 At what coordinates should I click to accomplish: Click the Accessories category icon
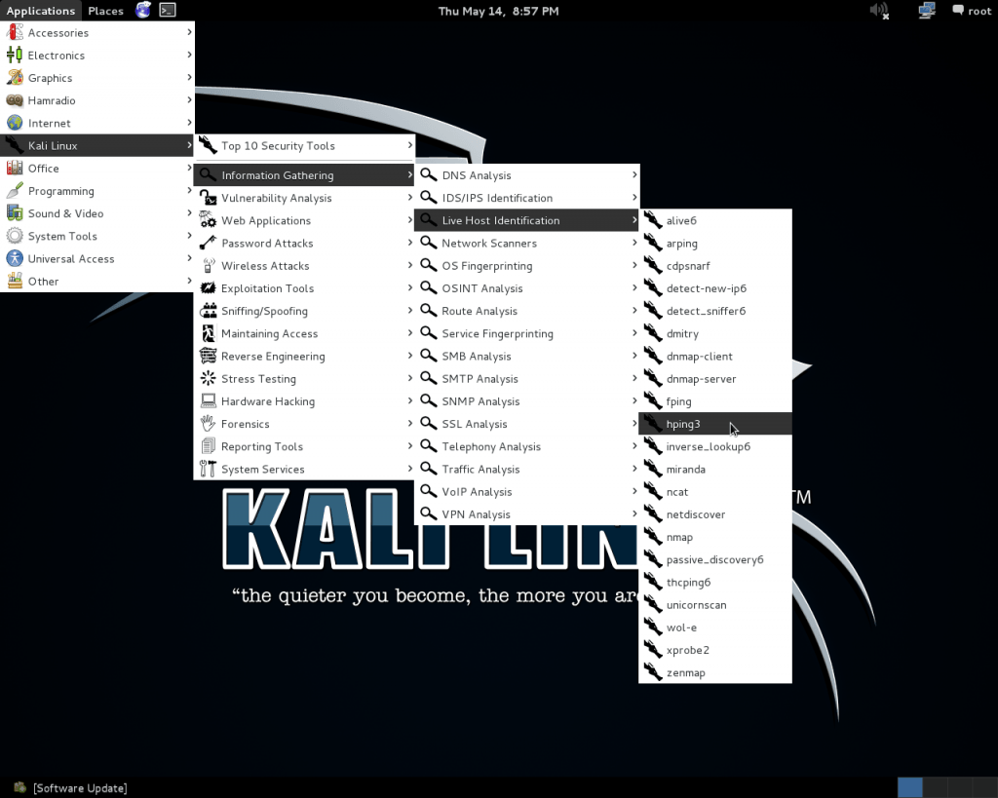coord(15,32)
